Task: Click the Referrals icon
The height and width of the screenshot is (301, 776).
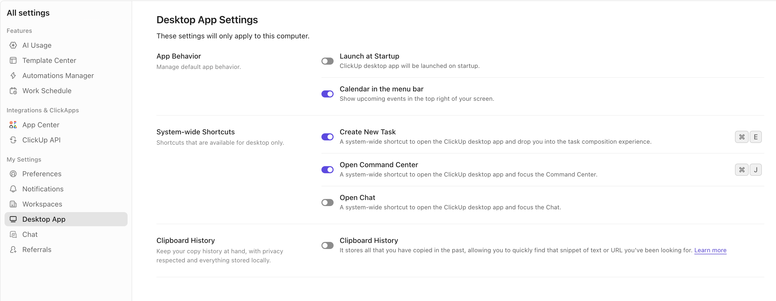Action: [x=13, y=249]
